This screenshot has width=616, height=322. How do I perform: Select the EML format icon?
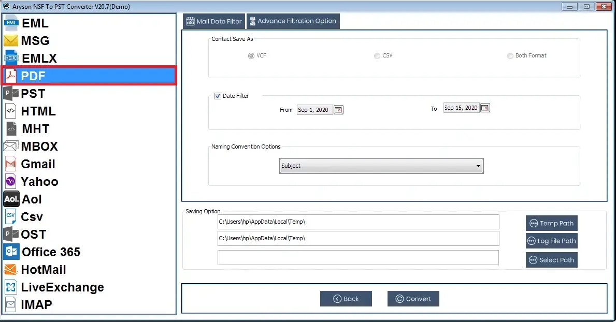tap(11, 23)
